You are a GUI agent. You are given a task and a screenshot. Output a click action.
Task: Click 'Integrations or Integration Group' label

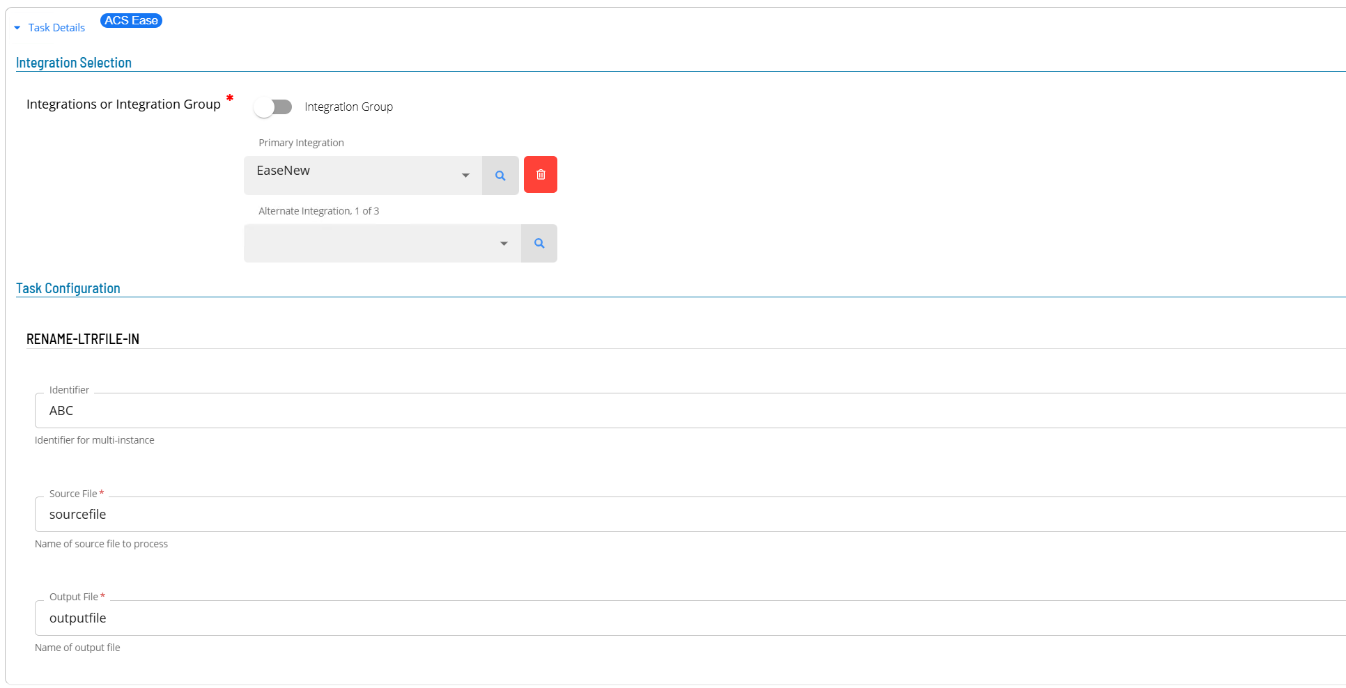point(123,104)
